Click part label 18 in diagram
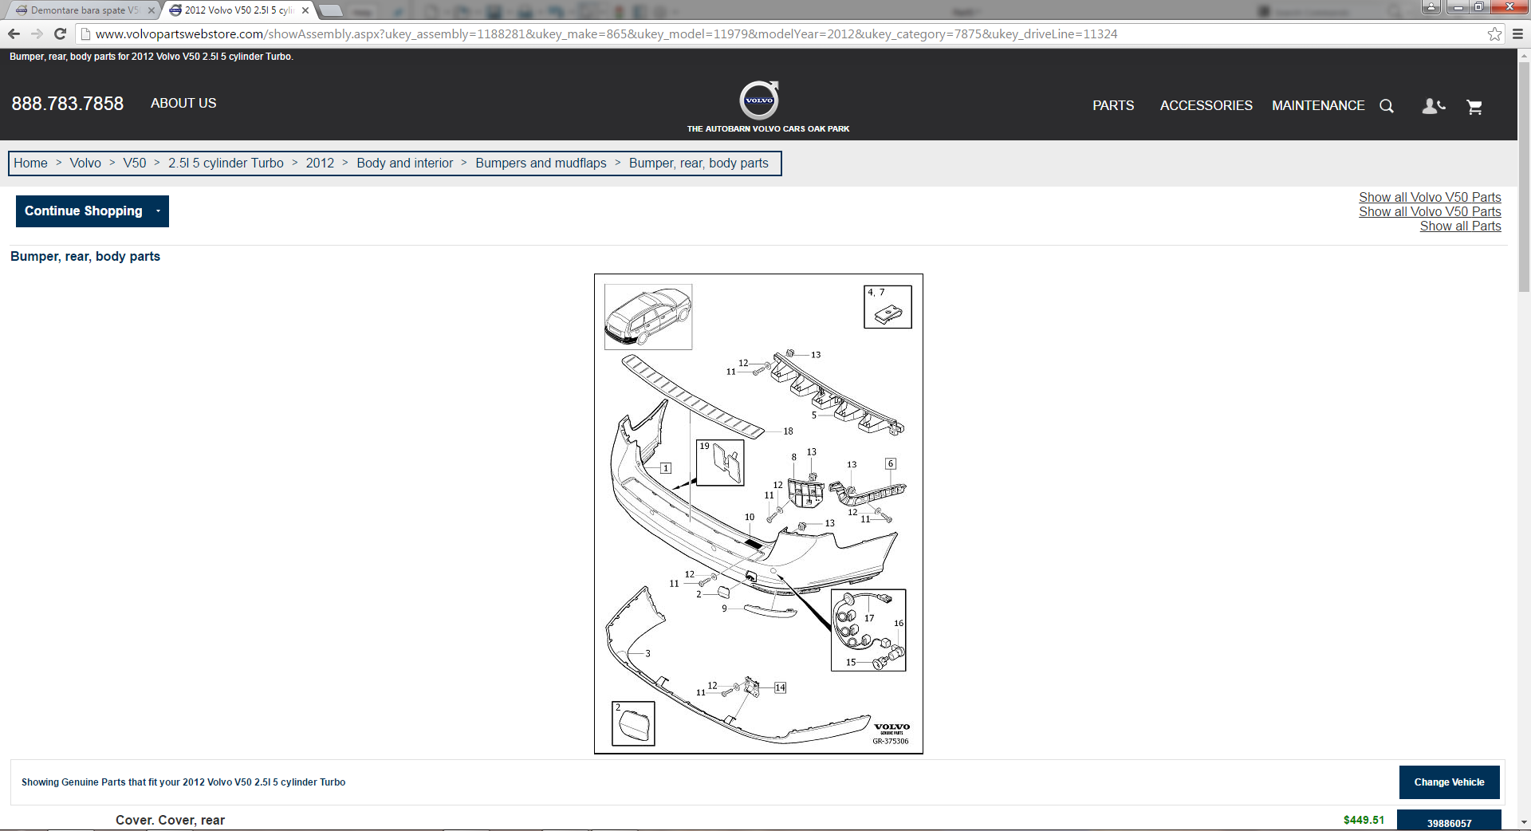Image resolution: width=1531 pixels, height=831 pixels. (x=788, y=431)
